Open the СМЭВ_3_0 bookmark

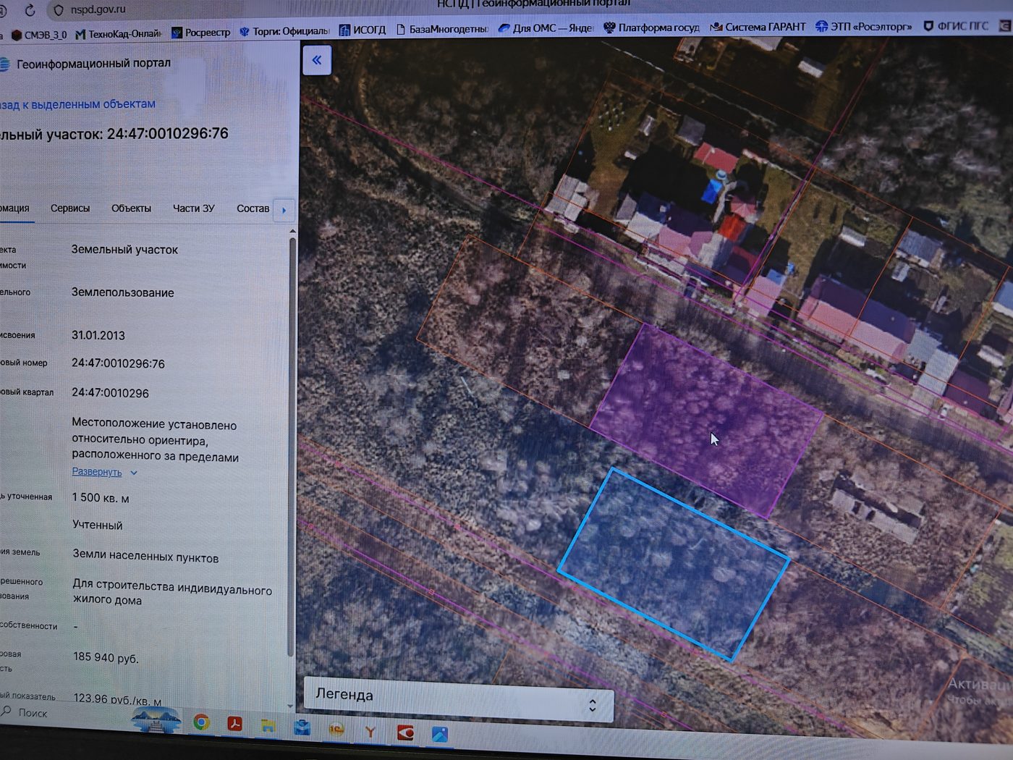(x=38, y=35)
